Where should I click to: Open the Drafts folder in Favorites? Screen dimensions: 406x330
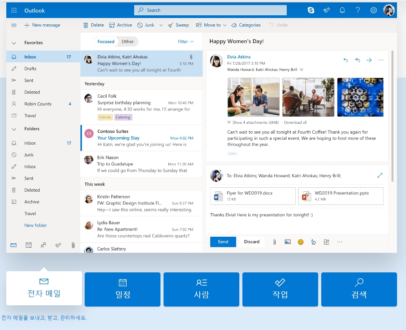[43, 69]
